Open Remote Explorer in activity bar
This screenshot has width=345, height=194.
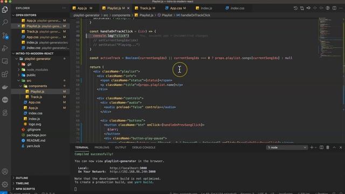(x=5, y=61)
